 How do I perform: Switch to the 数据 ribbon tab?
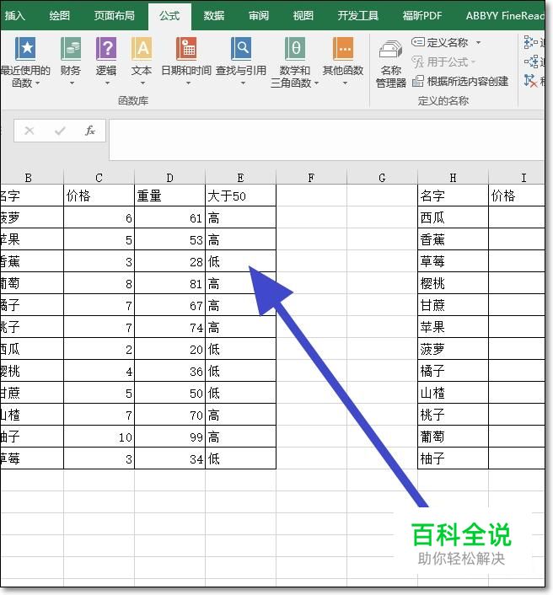[x=213, y=15]
